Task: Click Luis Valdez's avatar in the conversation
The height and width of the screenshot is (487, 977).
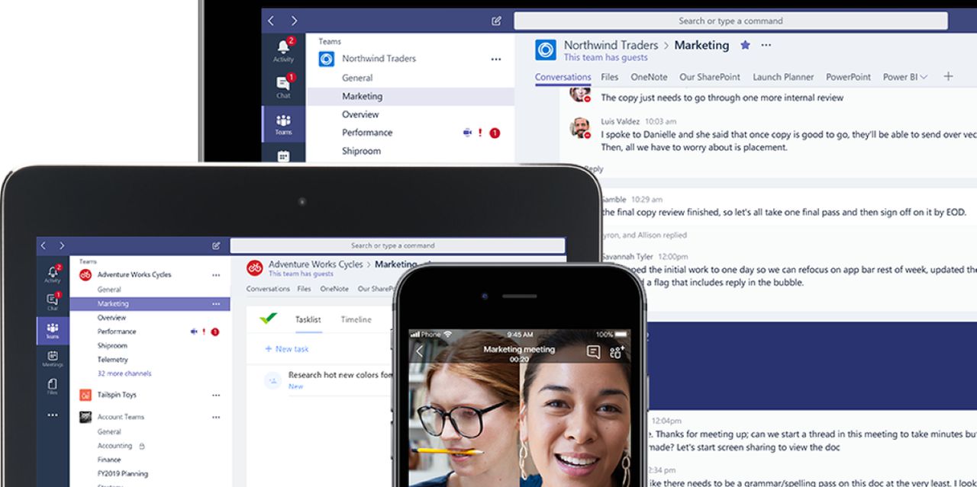Action: point(580,127)
